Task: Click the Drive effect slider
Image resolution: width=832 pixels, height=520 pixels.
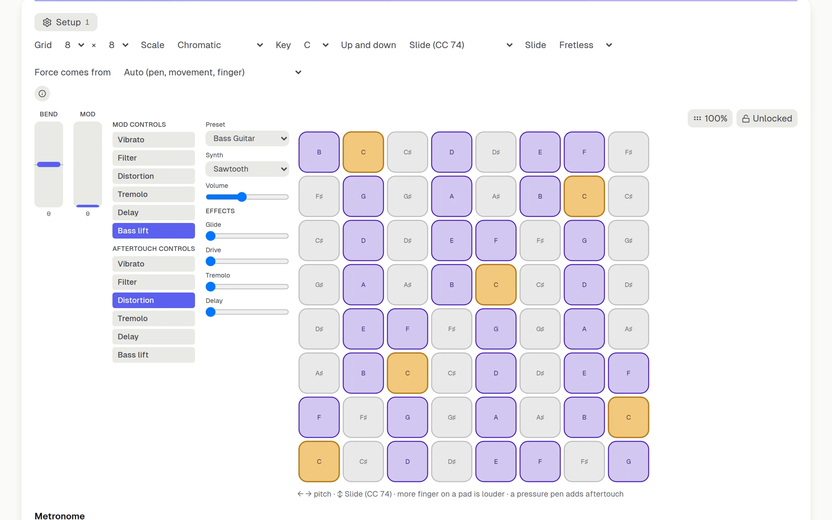Action: tap(247, 261)
